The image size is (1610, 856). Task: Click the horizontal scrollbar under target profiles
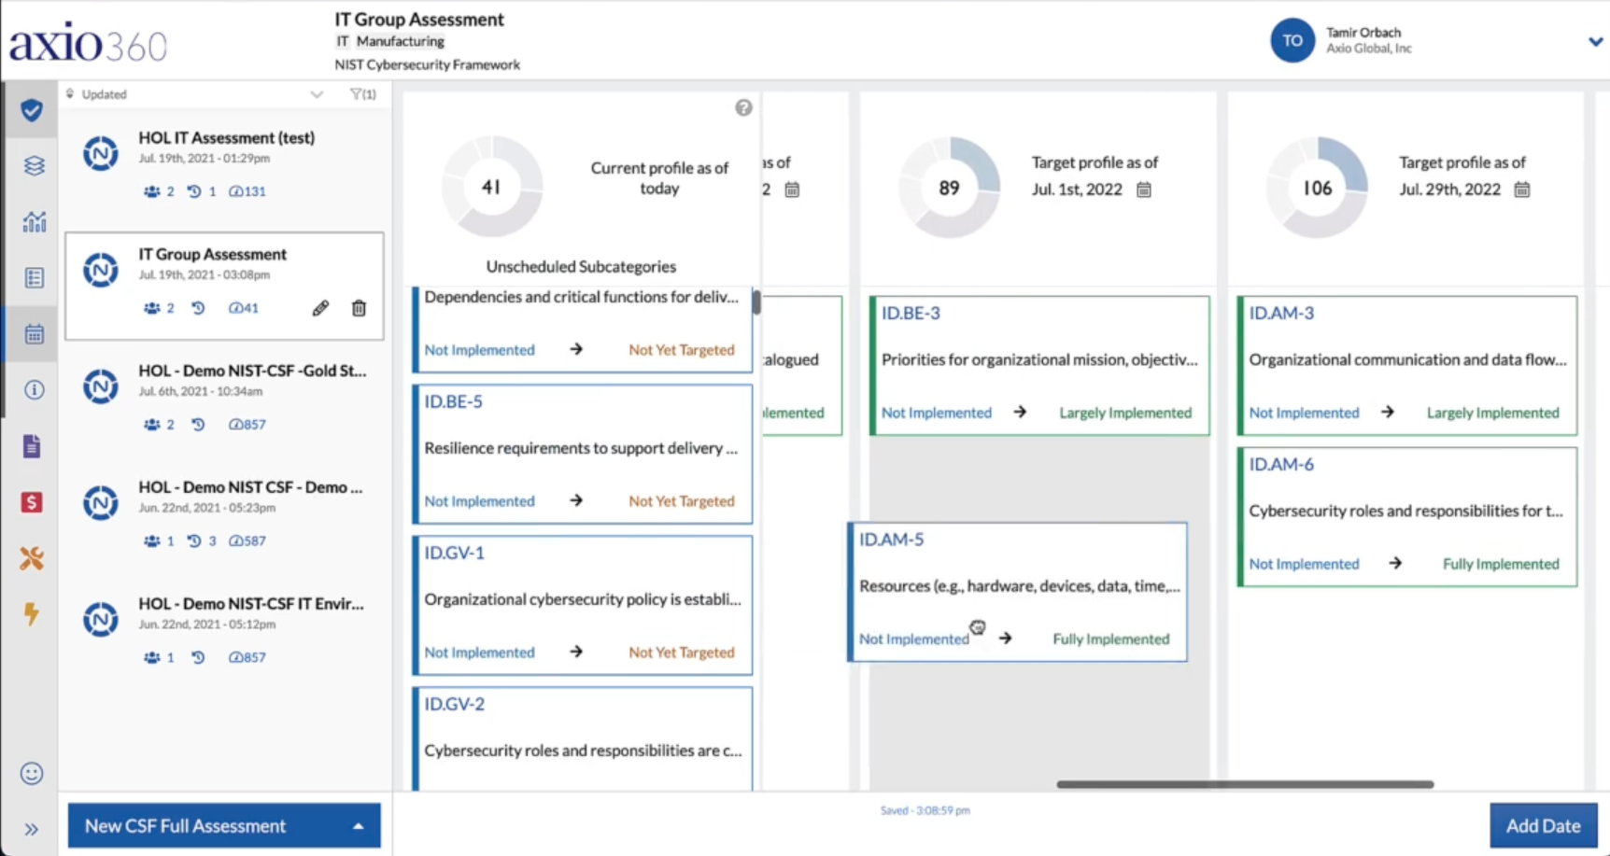(1245, 784)
